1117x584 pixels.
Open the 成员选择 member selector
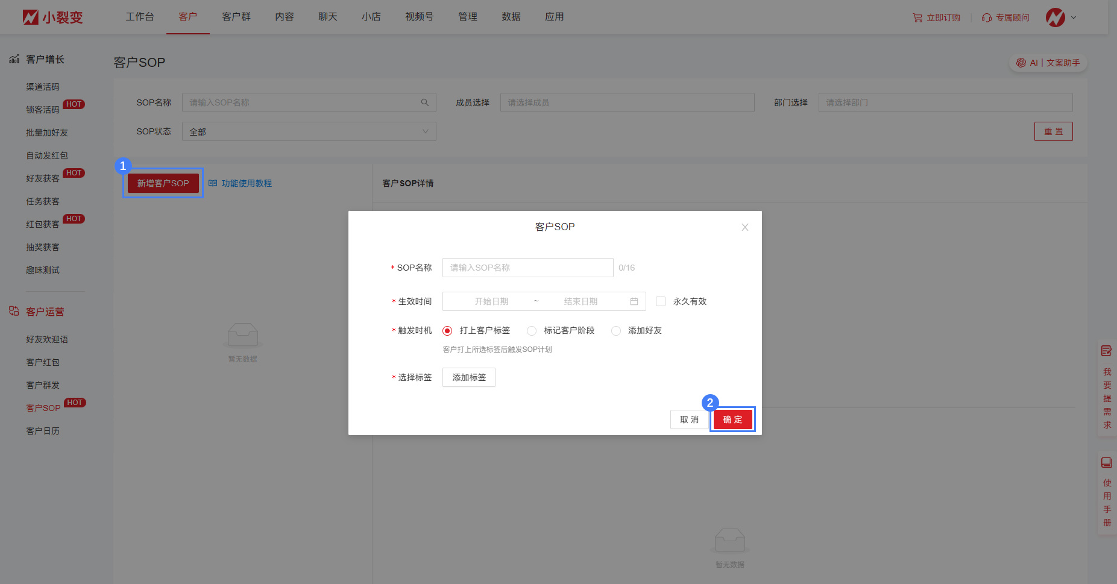[x=627, y=102]
